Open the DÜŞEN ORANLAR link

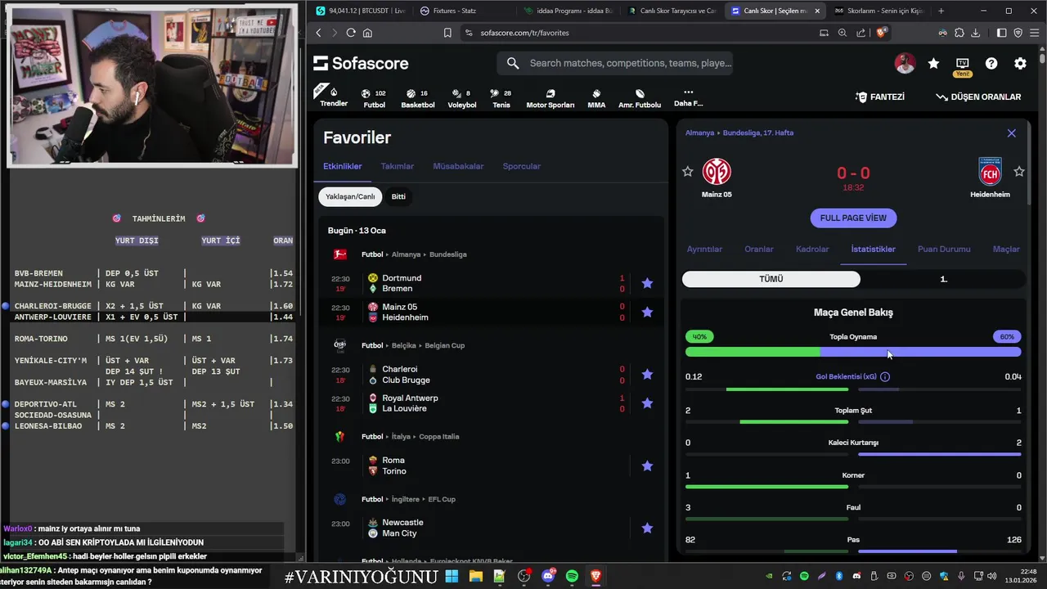[x=978, y=97]
